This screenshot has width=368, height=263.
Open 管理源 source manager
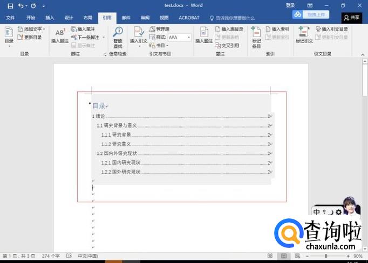point(160,29)
